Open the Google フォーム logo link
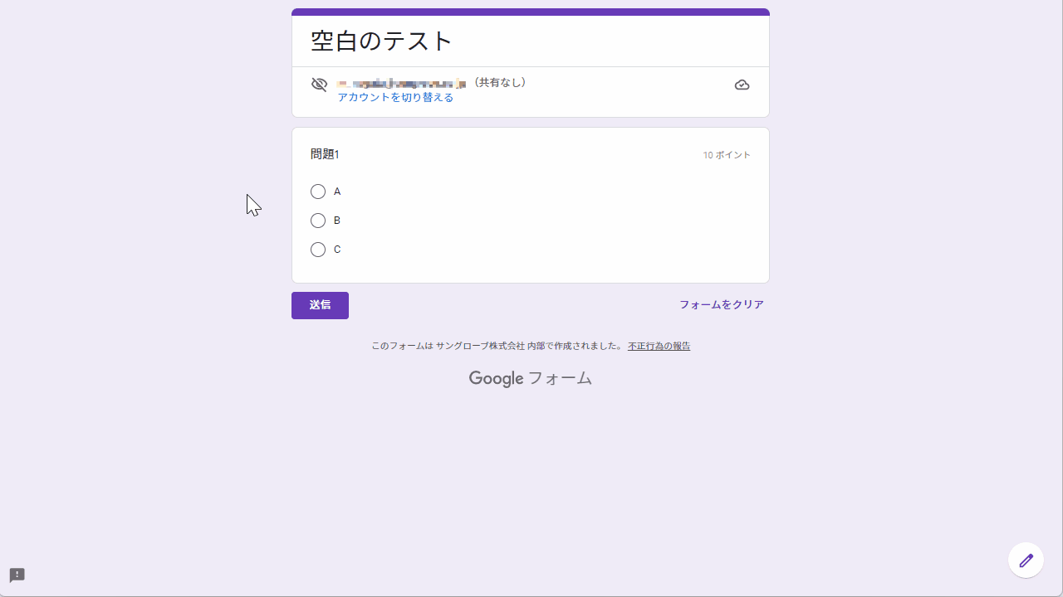This screenshot has width=1063, height=597. [x=531, y=379]
